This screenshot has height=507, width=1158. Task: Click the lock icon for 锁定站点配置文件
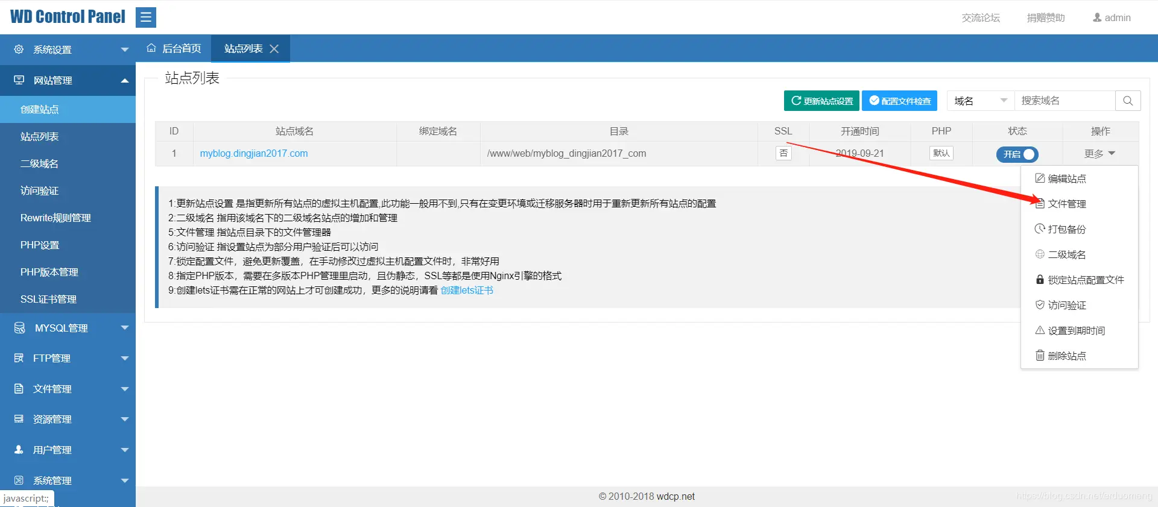(x=1040, y=280)
